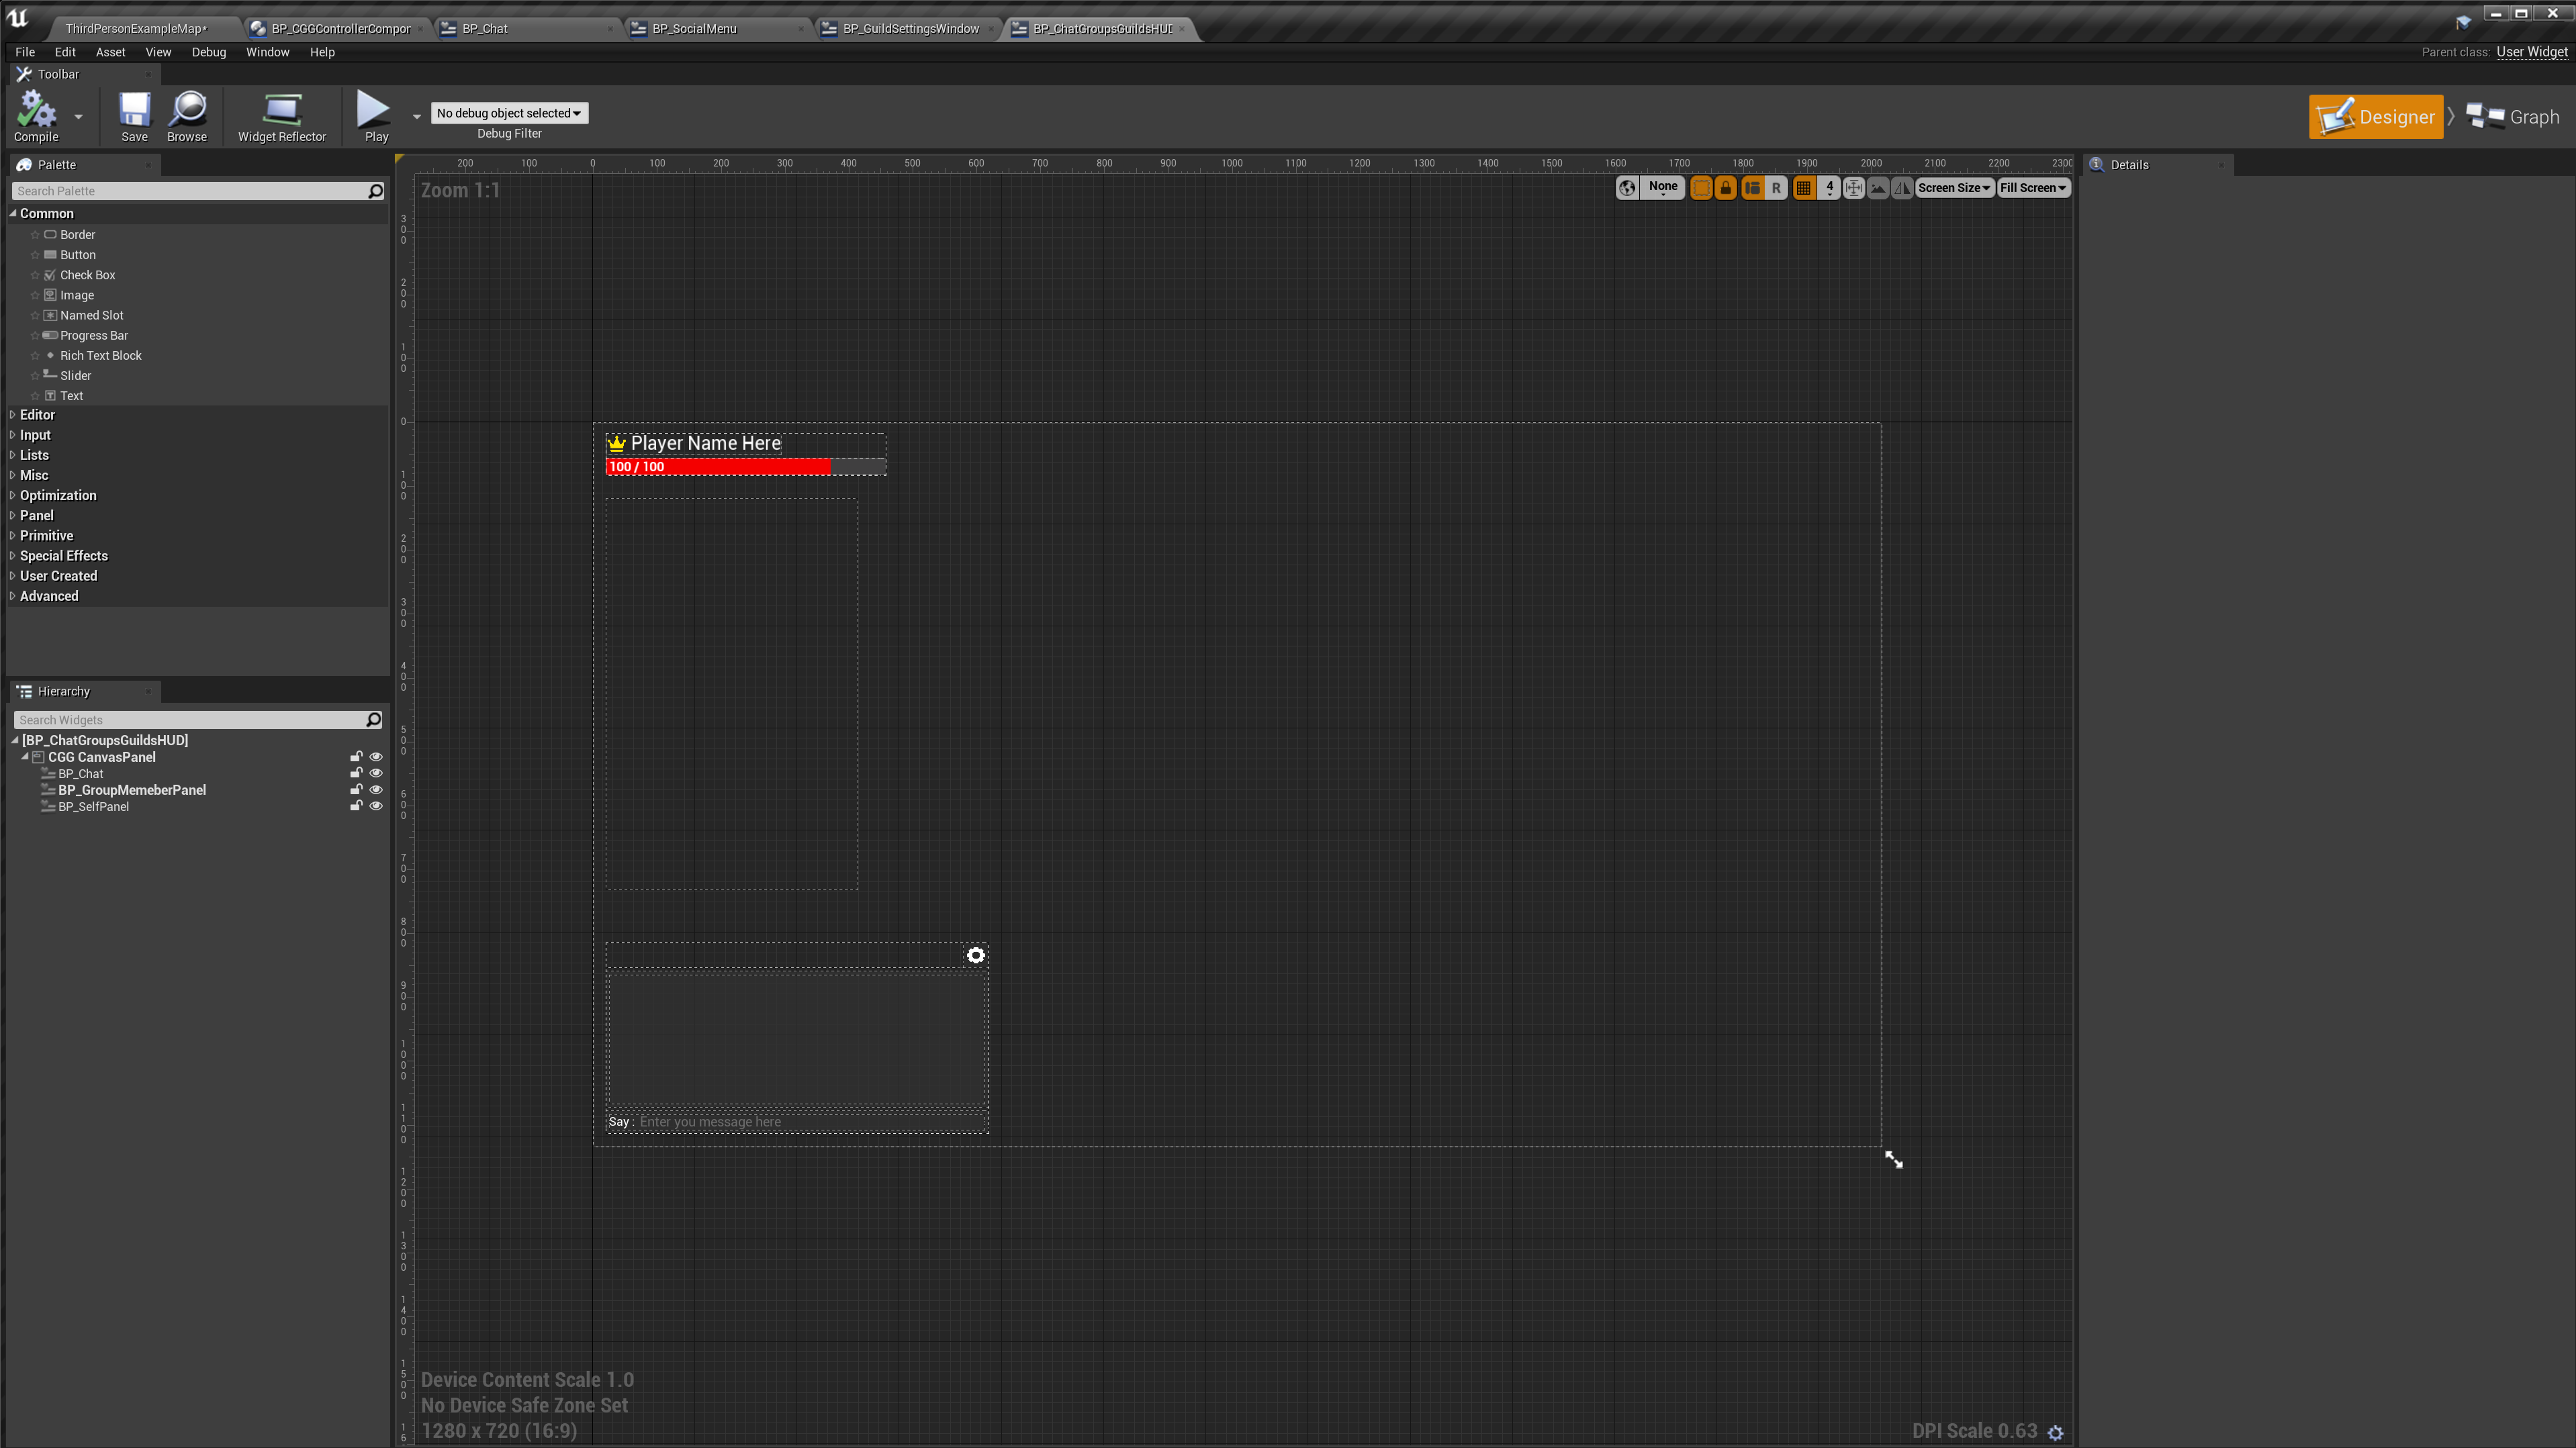Expand the User Created palette category
Viewport: 2576px width, 1448px height.
click(58, 576)
